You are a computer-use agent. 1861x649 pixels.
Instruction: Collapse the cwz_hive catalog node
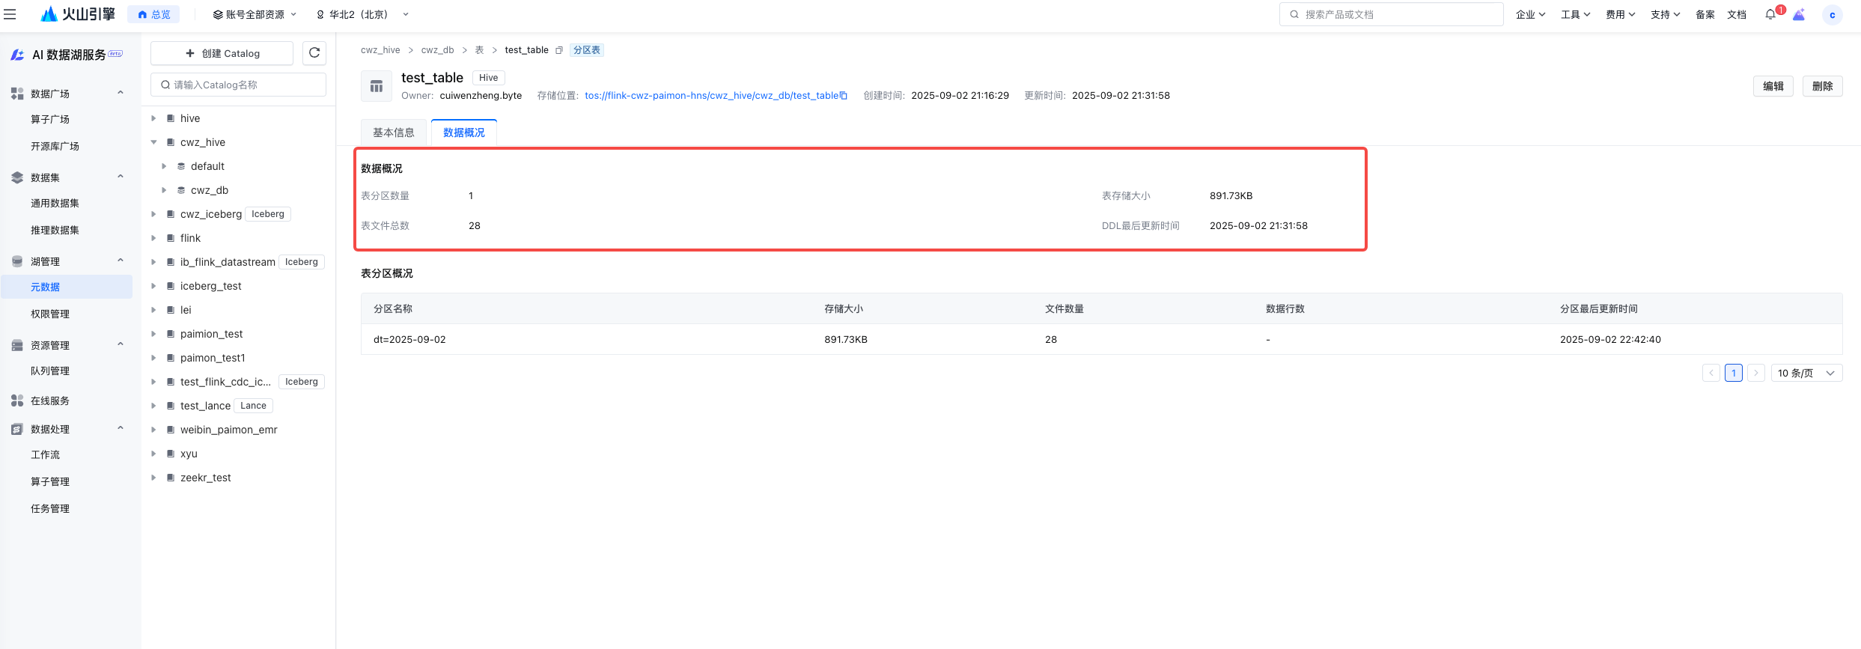pyautogui.click(x=153, y=142)
